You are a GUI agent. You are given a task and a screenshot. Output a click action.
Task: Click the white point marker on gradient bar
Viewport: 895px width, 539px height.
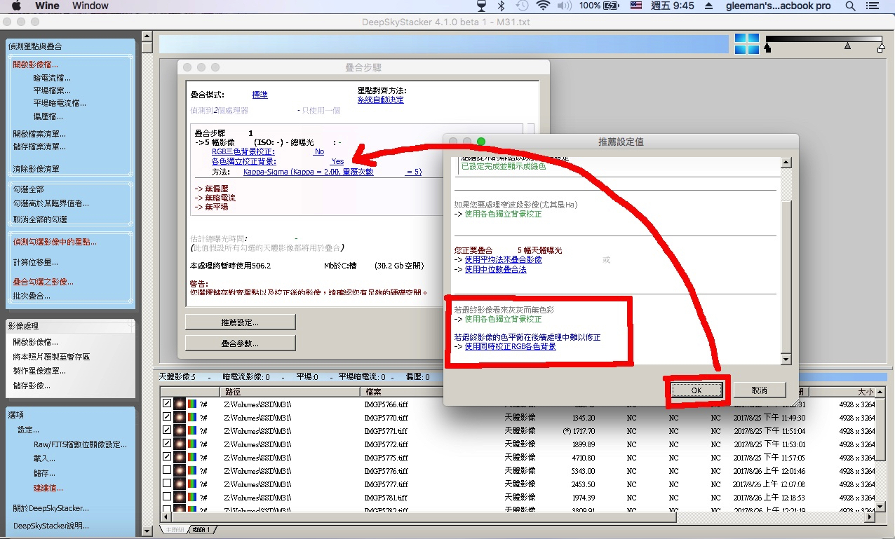point(881,49)
